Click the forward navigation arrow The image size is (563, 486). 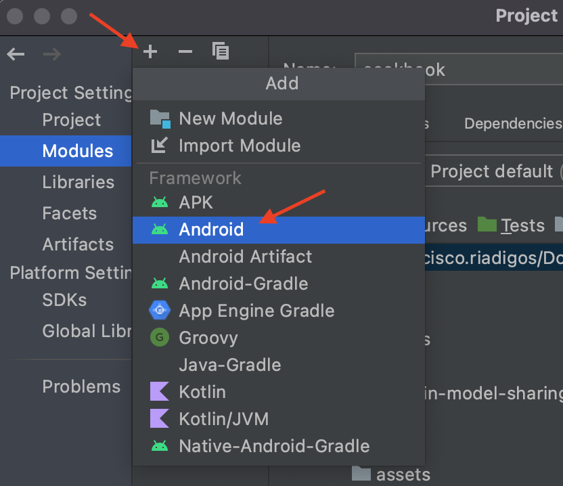(51, 53)
